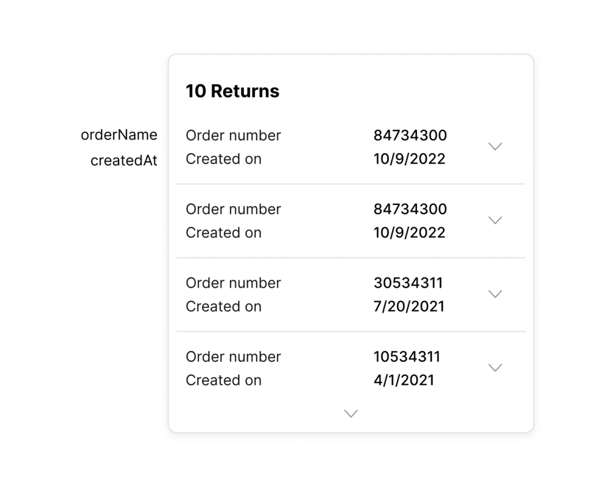Expand the chevron for order 10534311

coord(495,368)
